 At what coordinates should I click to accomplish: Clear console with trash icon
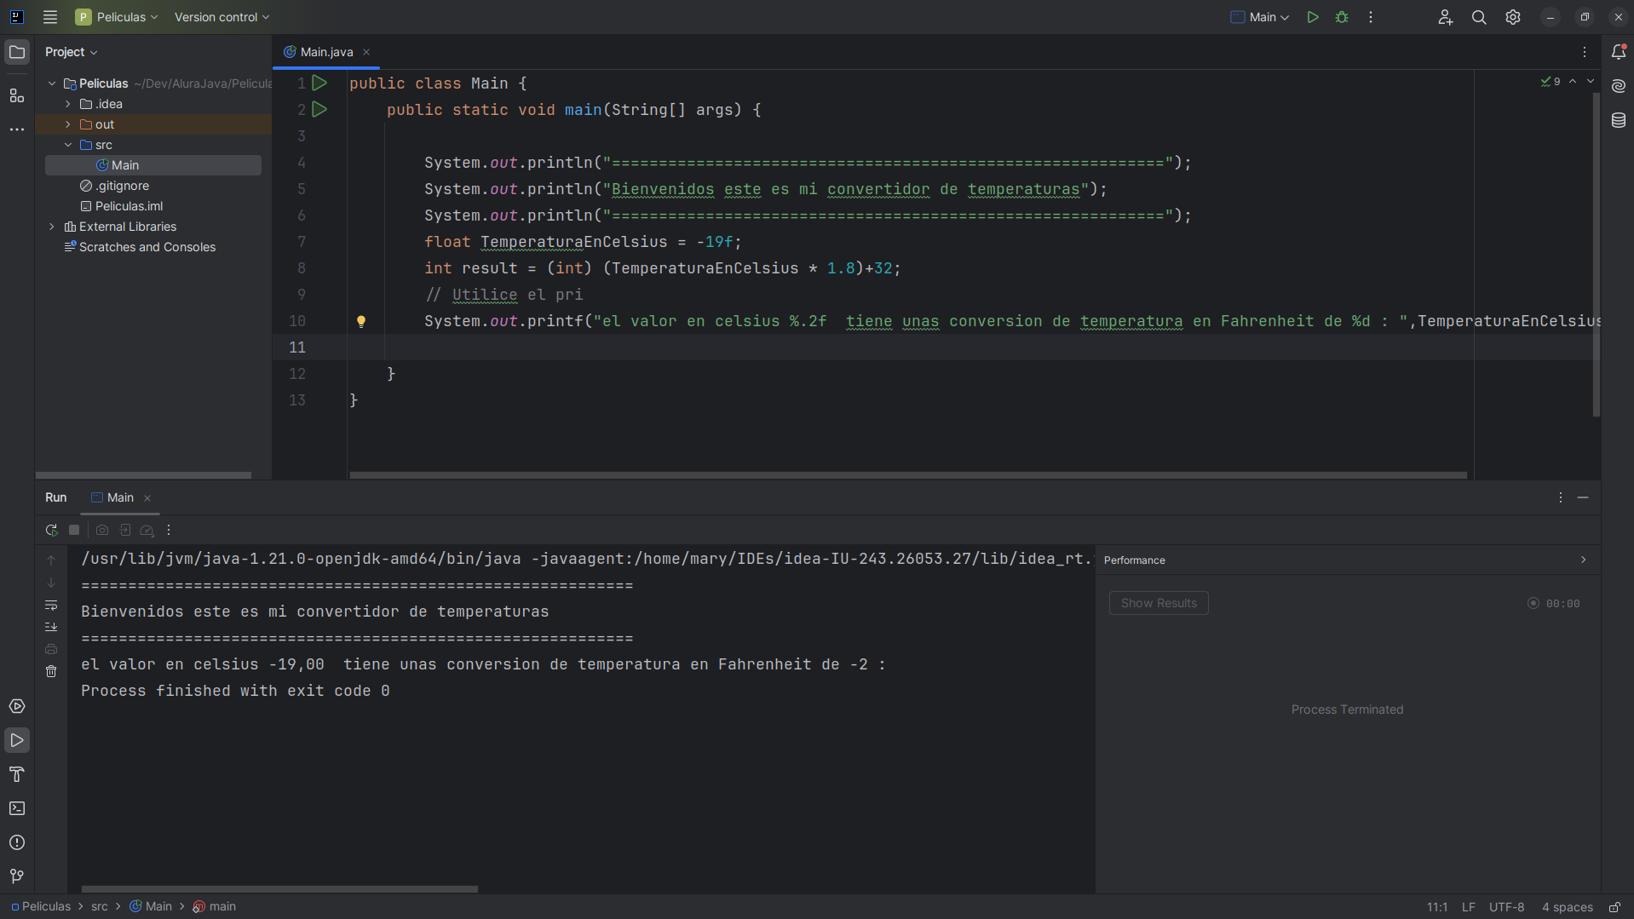[51, 671]
